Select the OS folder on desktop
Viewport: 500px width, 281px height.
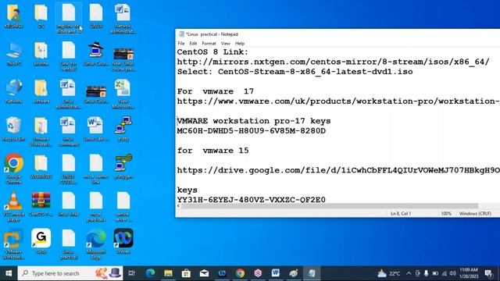coord(41,16)
